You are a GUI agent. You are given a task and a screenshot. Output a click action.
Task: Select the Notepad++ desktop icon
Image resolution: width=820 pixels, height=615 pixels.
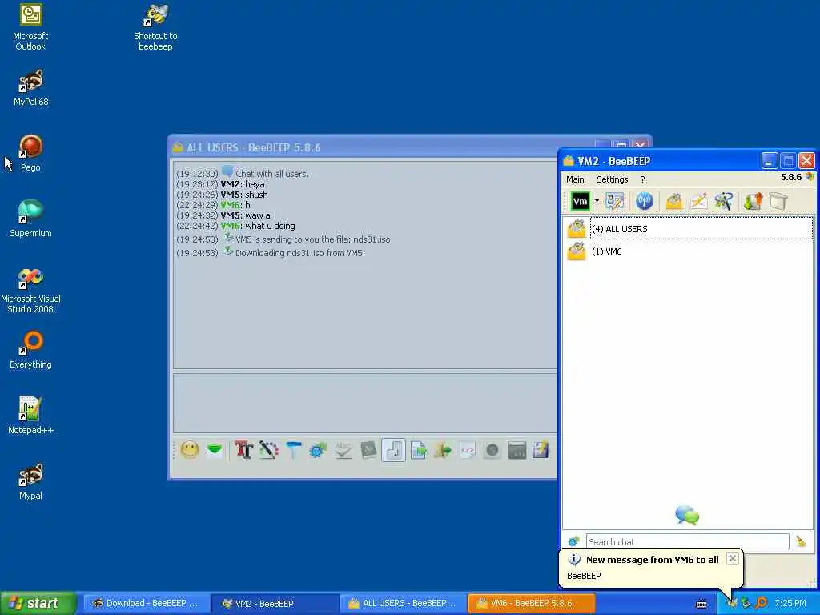[x=30, y=416]
